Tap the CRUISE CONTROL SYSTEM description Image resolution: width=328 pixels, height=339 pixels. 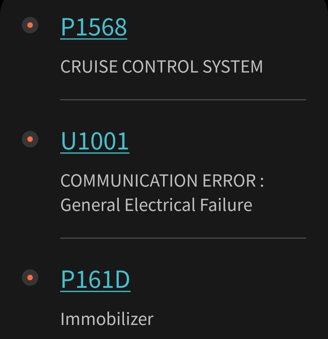[161, 66]
